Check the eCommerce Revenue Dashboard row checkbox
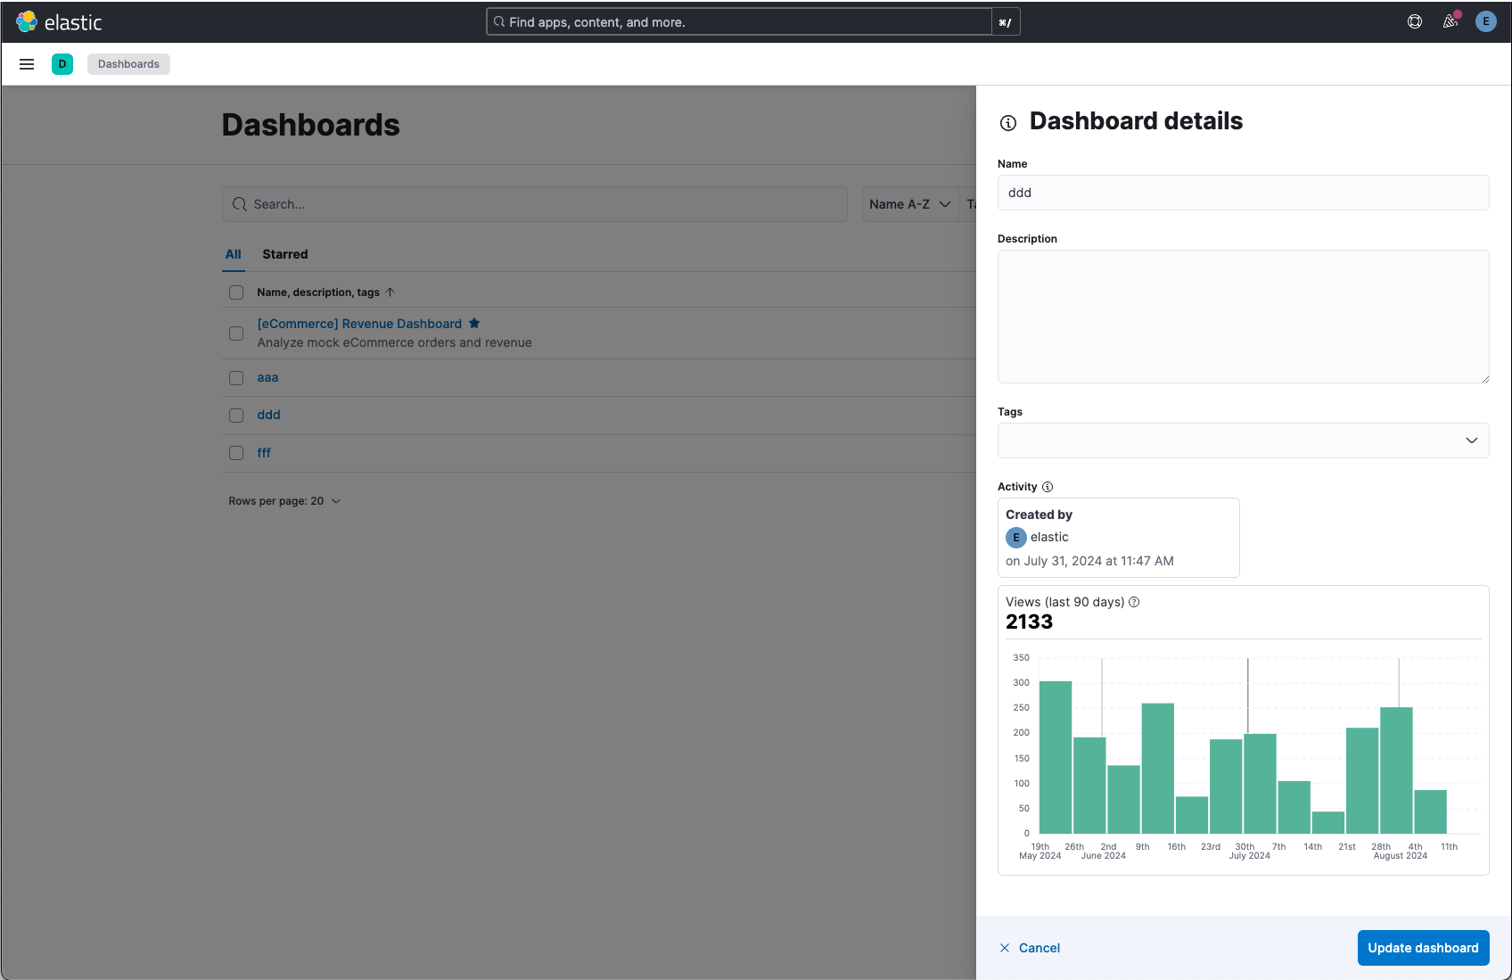The height and width of the screenshot is (980, 1512). coord(235,333)
